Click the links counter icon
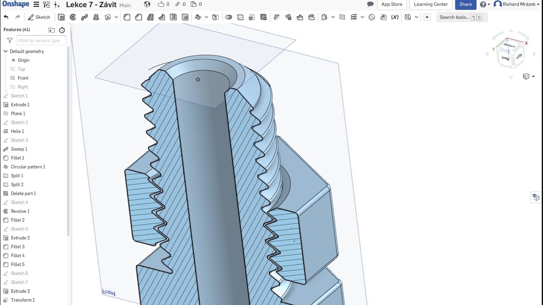Viewport: 543px width, 305px height. click(180, 4)
